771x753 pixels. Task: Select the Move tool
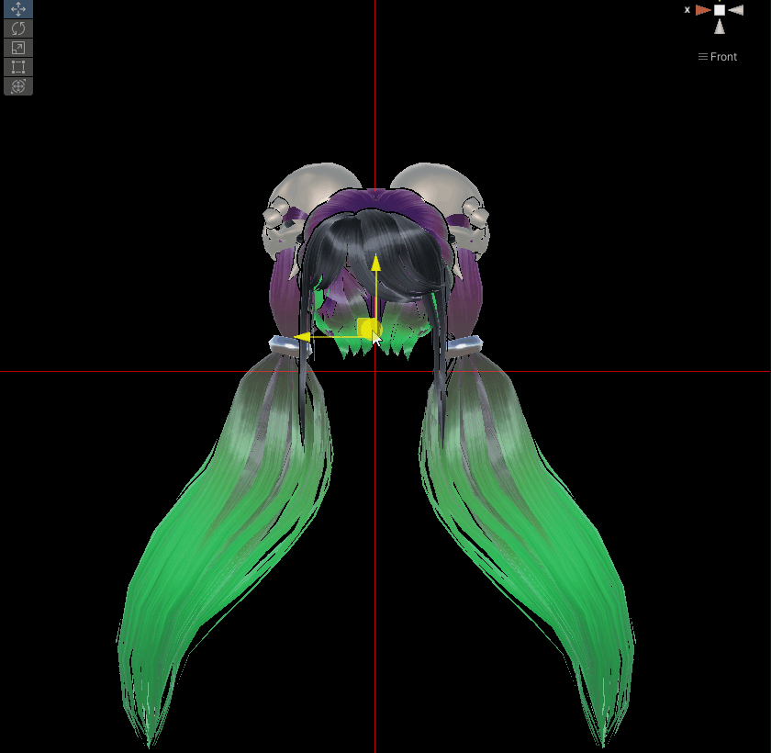coord(18,9)
